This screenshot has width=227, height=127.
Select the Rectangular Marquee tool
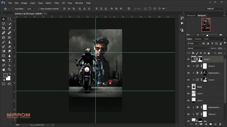[10, 19]
